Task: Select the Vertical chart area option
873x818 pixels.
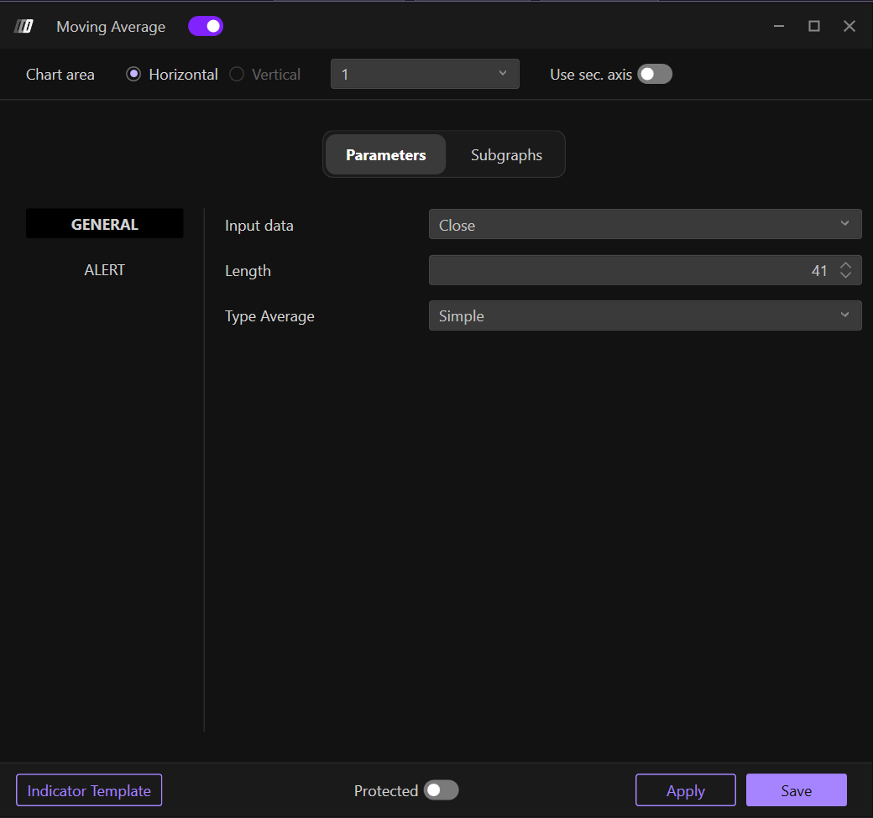Action: tap(237, 75)
